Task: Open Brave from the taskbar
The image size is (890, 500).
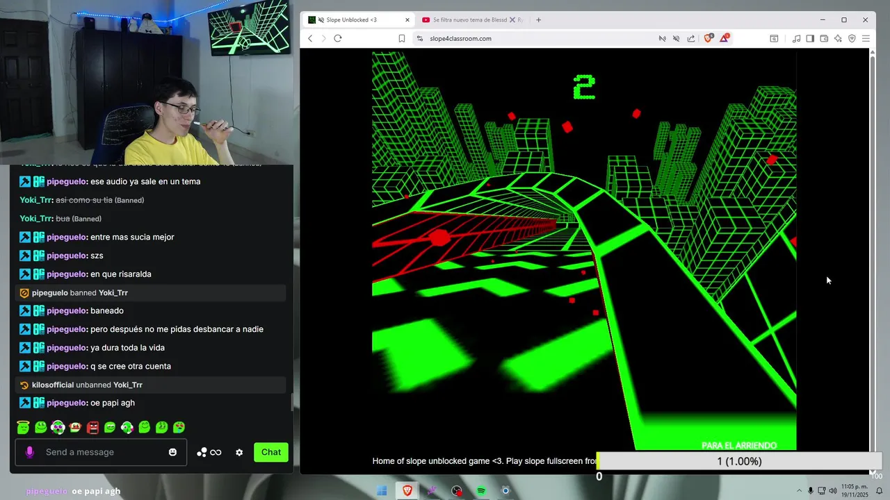Action: point(407,491)
